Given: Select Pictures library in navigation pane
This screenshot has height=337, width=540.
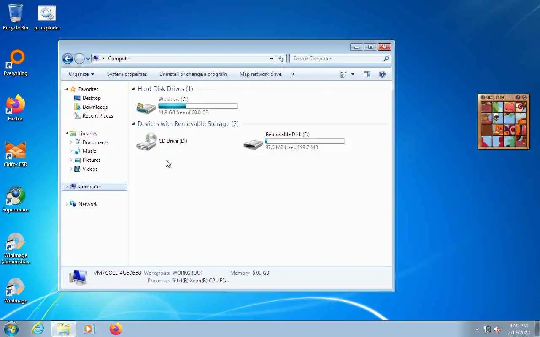Looking at the screenshot, I should coord(92,160).
